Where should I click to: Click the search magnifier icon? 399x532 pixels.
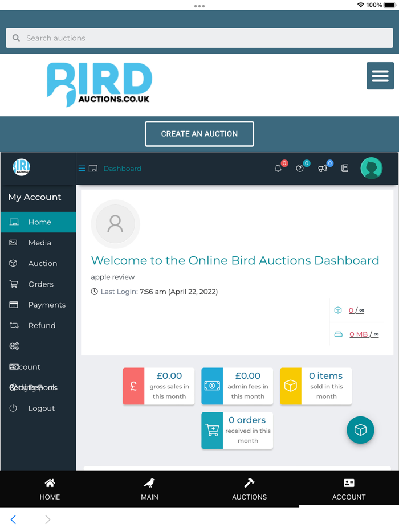pos(16,38)
